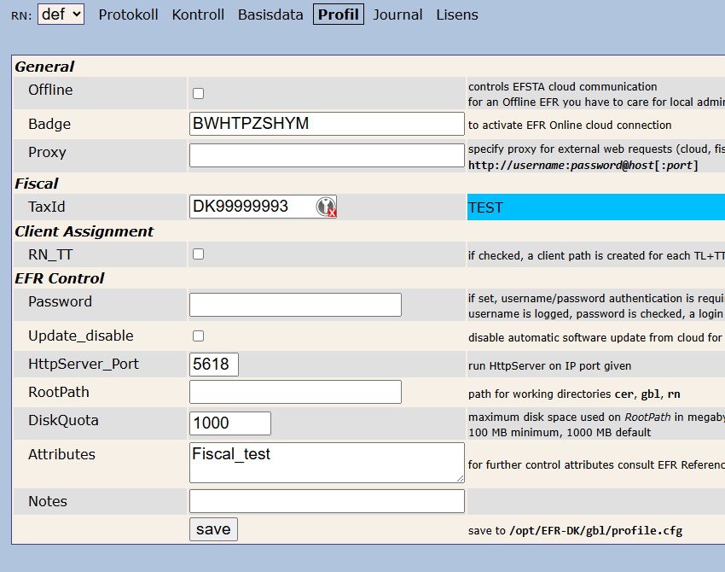Open the Protokoll menu item
The image size is (725, 572).
(x=128, y=15)
